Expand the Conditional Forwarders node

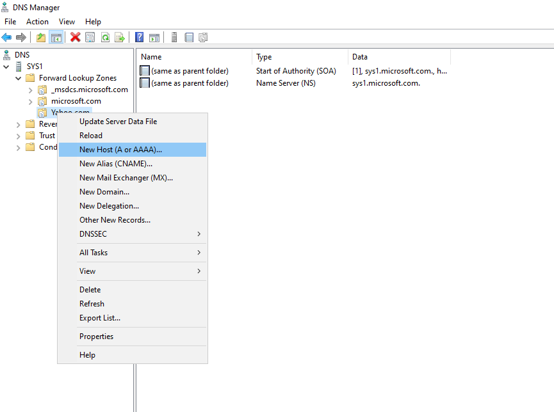click(19, 148)
